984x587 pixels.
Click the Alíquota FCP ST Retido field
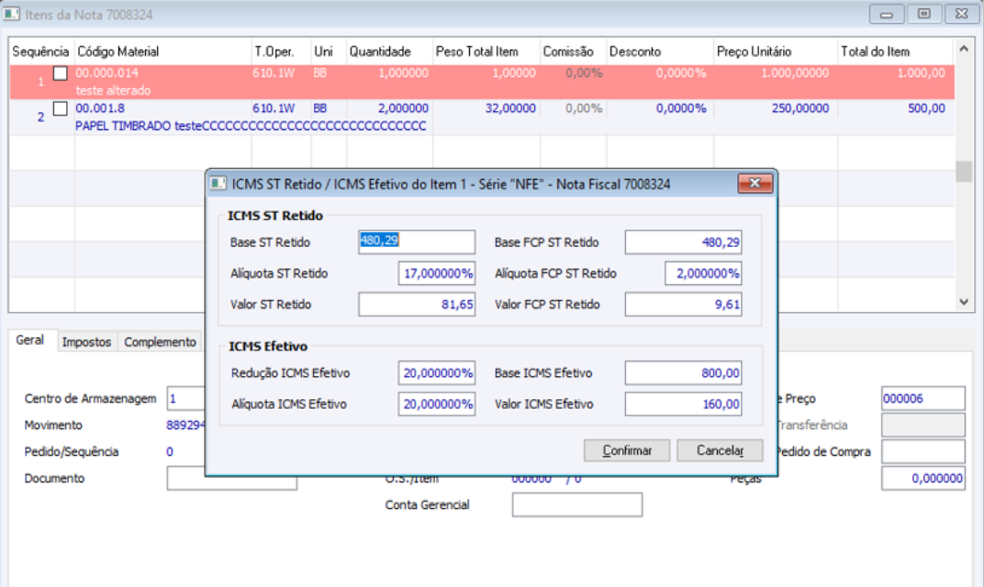(703, 273)
